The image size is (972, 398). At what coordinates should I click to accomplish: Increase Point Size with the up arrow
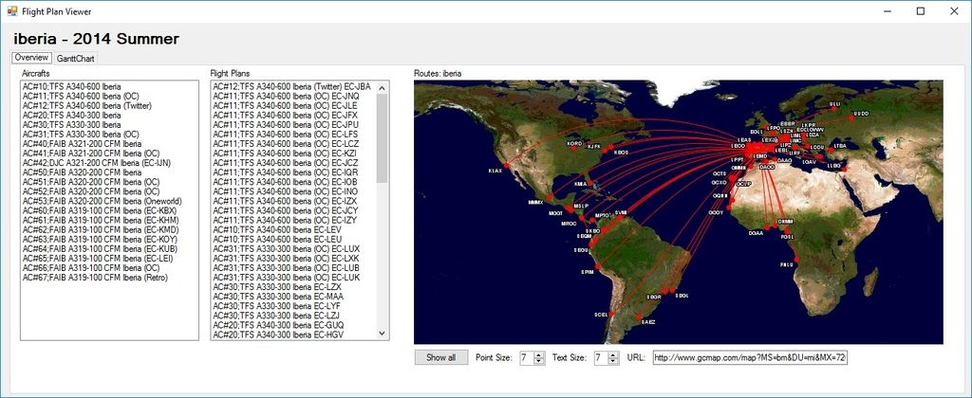[539, 354]
